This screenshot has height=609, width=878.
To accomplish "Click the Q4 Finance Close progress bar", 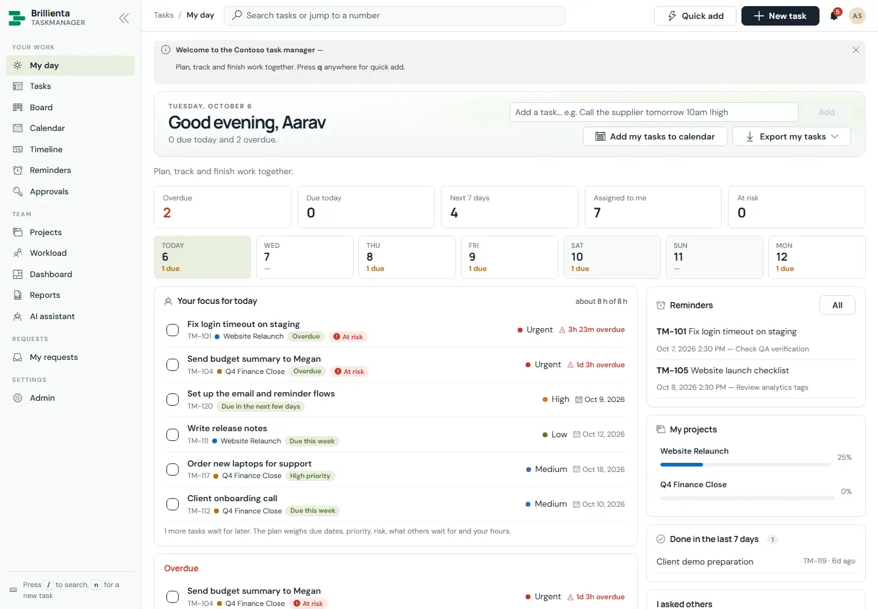I will coord(748,498).
